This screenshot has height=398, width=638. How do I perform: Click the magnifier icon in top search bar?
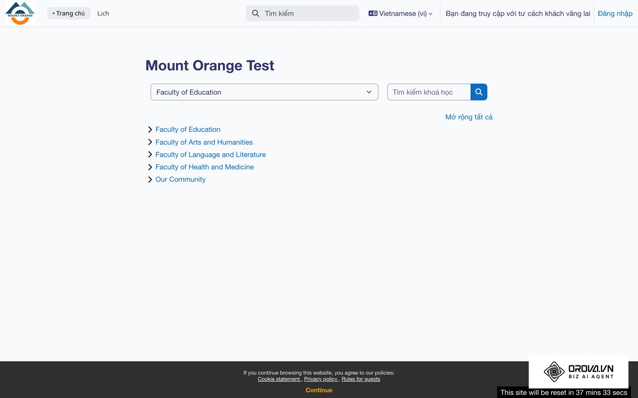click(256, 14)
